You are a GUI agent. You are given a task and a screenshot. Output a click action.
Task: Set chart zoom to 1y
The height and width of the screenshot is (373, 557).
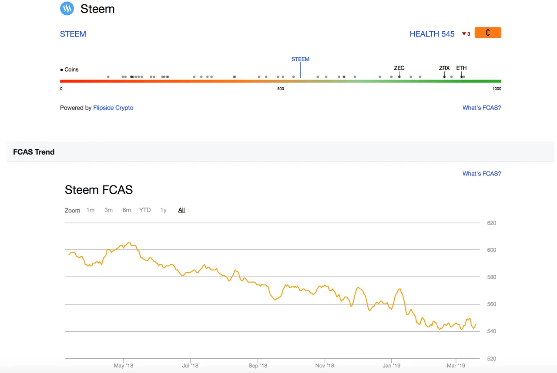pos(163,210)
